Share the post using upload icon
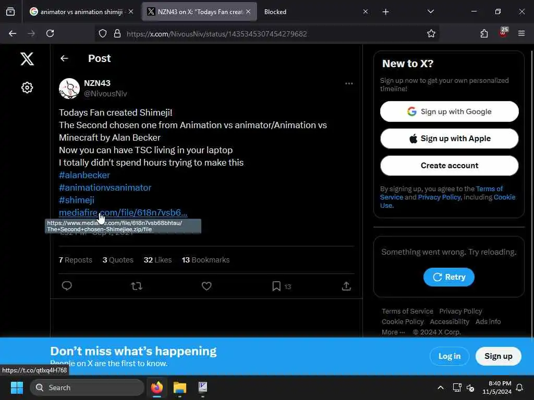 [346, 286]
